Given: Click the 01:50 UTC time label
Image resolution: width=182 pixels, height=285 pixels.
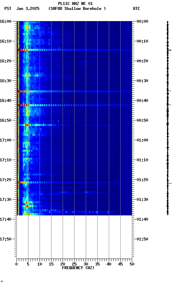Looking at the screenshot, I should point(142,239).
